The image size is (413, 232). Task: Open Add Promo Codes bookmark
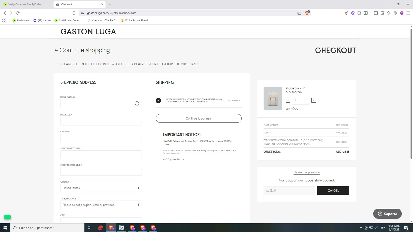pyautogui.click(x=69, y=20)
